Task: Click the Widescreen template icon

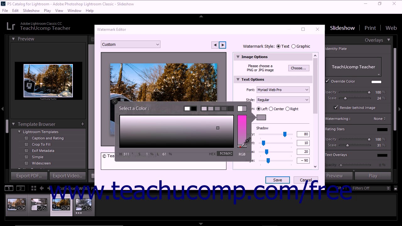Action: [x=26, y=163]
